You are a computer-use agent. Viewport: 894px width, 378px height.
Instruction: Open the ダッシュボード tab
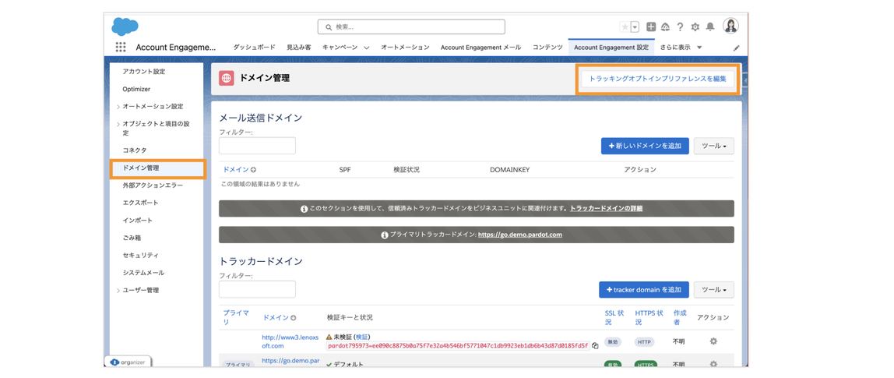point(255,48)
